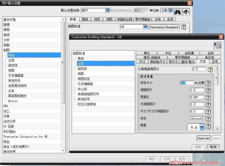
Task: Open the 填充/剖面线 tab
Action: coord(152,57)
